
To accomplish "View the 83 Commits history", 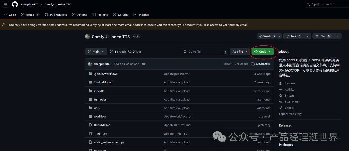I will pos(260,64).
